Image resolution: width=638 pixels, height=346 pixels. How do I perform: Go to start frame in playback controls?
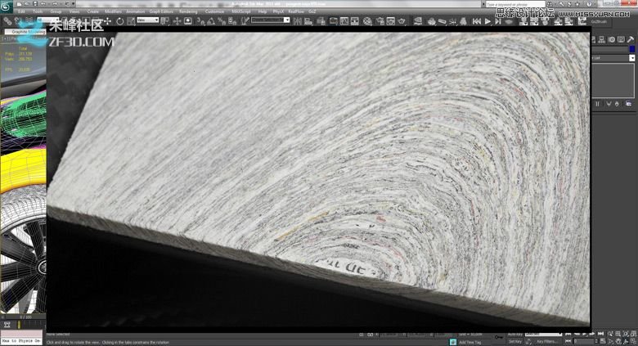coord(568,334)
